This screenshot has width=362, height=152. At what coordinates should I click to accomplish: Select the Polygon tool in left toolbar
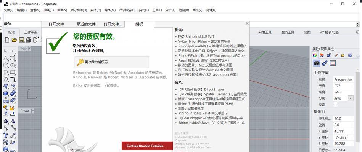point(6,79)
